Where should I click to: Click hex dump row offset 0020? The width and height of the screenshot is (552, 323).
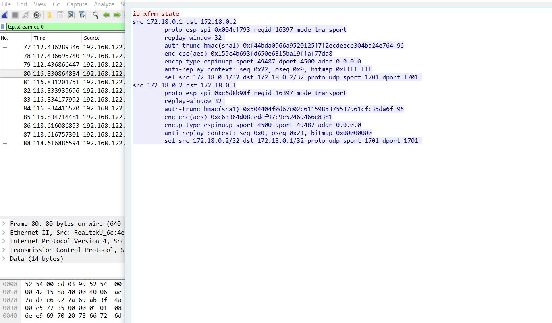tap(62, 300)
